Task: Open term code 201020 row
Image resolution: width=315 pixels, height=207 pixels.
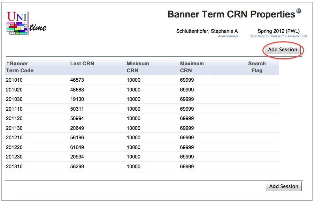Action: (x=141, y=89)
